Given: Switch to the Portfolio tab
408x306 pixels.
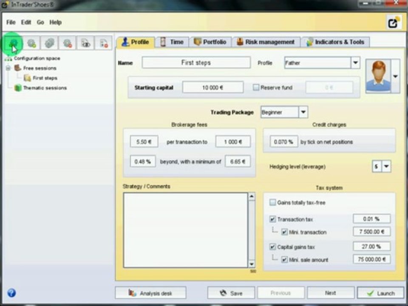Looking at the screenshot, I should pyautogui.click(x=210, y=42).
